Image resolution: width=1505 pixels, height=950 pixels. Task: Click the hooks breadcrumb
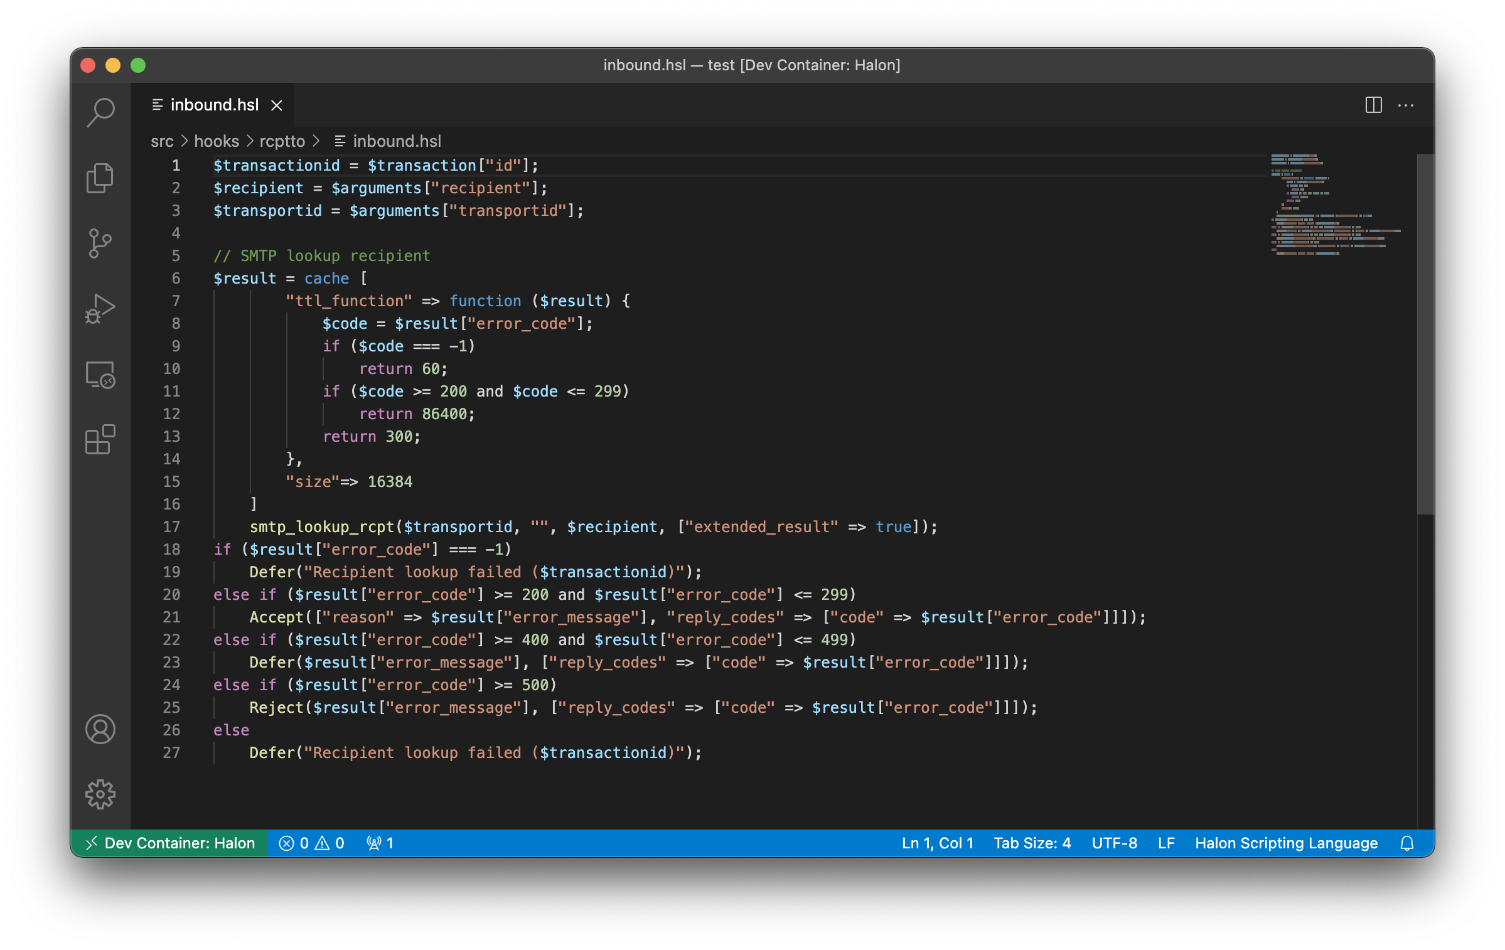pyautogui.click(x=217, y=141)
